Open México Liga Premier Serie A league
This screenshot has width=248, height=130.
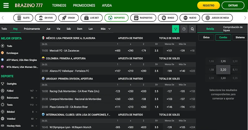point(71,38)
